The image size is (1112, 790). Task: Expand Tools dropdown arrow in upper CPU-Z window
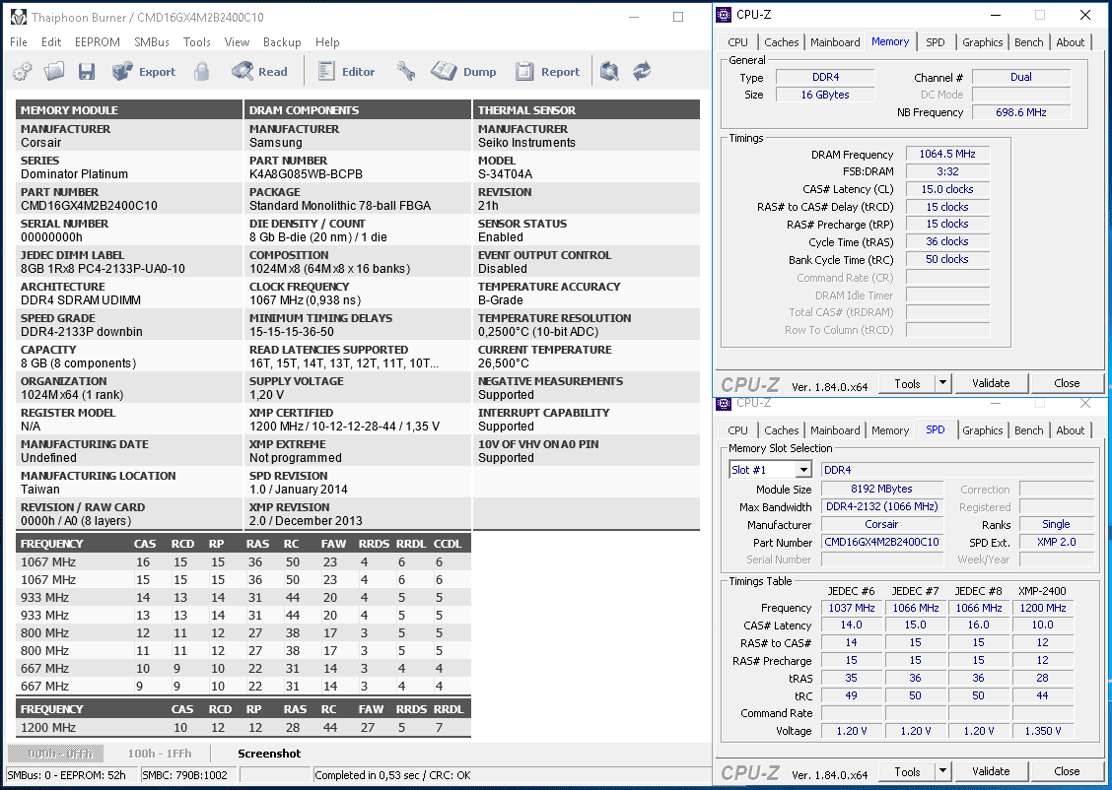pos(942,383)
